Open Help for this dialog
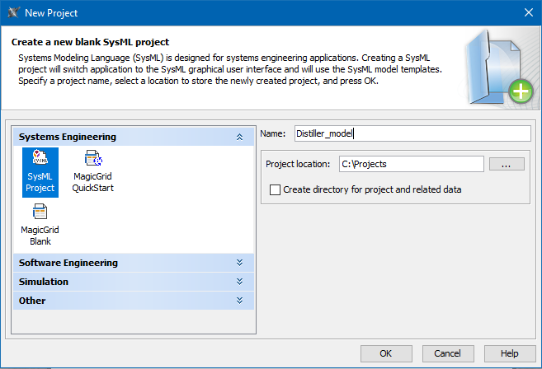Image resolution: width=542 pixels, height=369 pixels. tap(510, 353)
